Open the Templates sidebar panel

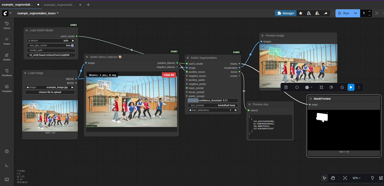tap(7, 88)
